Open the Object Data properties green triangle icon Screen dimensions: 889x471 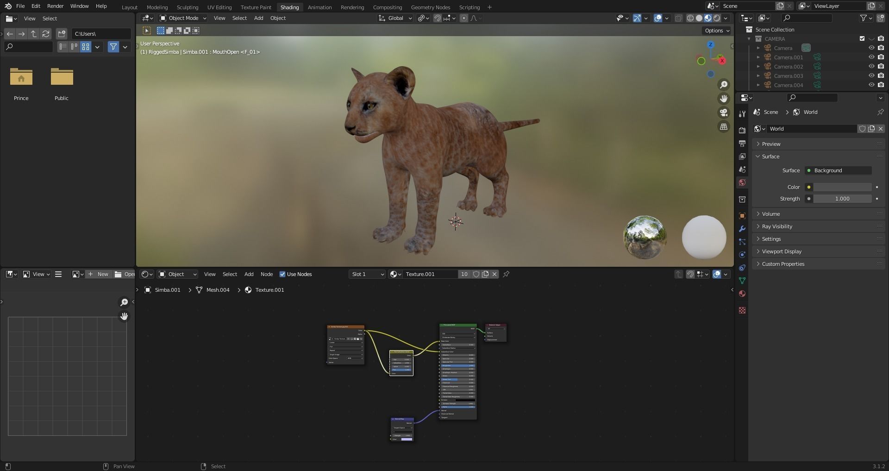point(742,281)
